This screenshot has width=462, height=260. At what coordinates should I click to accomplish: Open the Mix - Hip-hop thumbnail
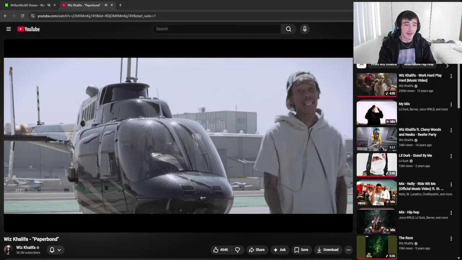pyautogui.click(x=376, y=222)
